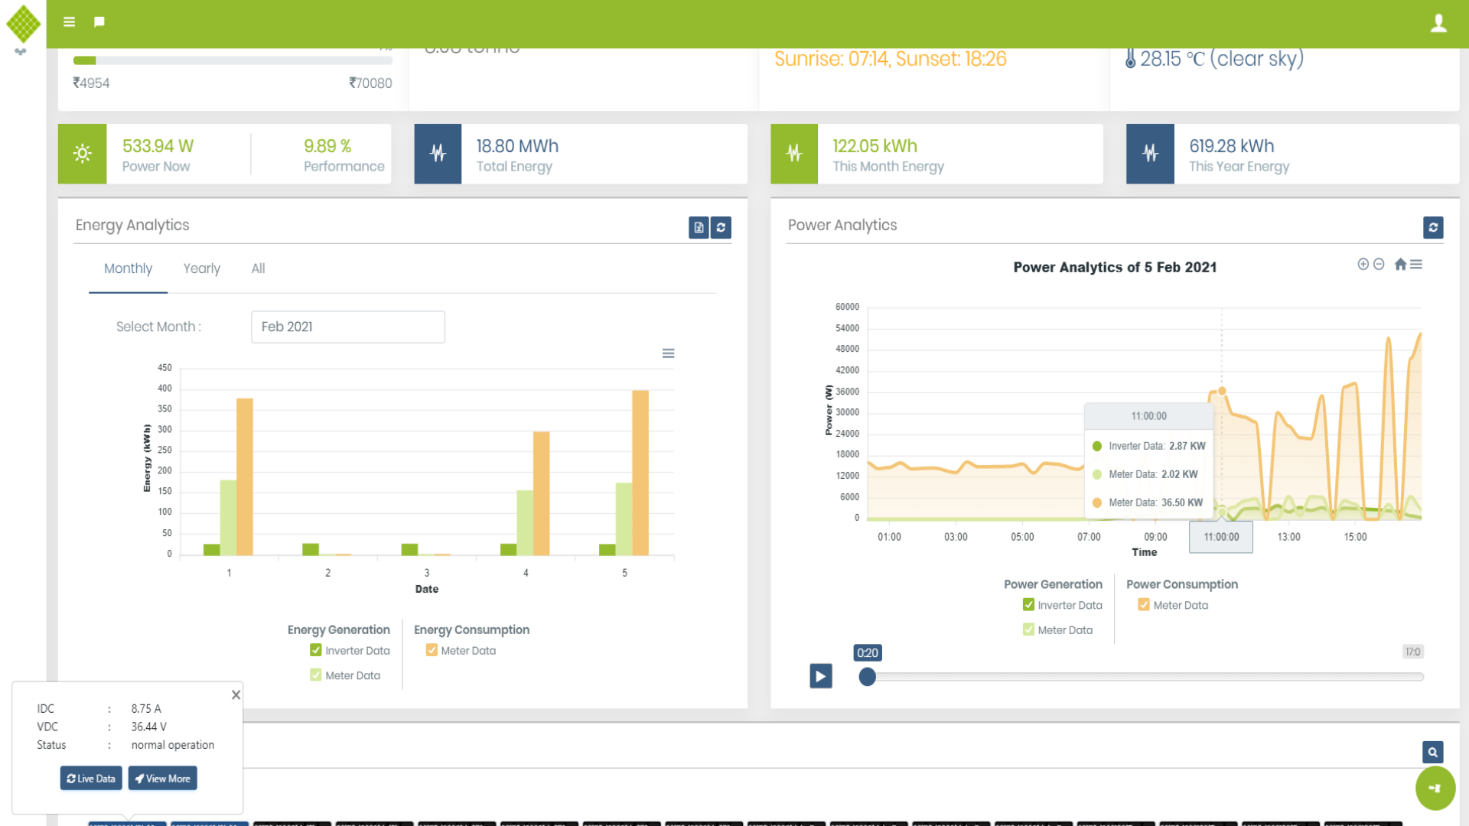The width and height of the screenshot is (1469, 826).
Task: Toggle Energy Generation Meter Data checkbox
Action: 315,675
